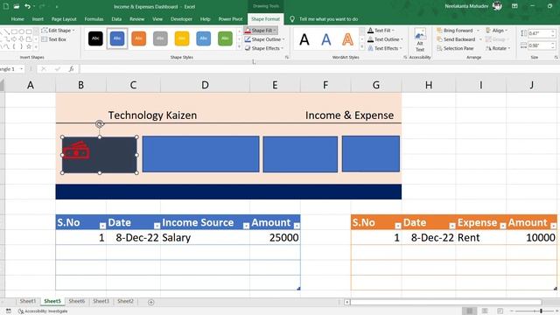Click the New document icon in quick access toolbar
Viewport: 560px width, 315px height.
pyautogui.click(x=6, y=6)
